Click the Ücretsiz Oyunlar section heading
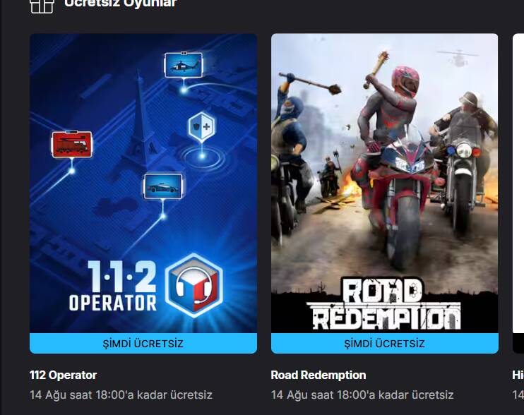Viewport: 524px width, 415px height. pyautogui.click(x=120, y=4)
